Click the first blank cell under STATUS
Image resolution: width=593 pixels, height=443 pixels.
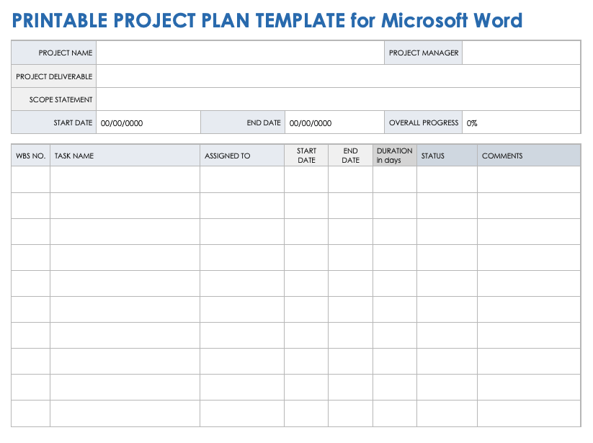447,179
